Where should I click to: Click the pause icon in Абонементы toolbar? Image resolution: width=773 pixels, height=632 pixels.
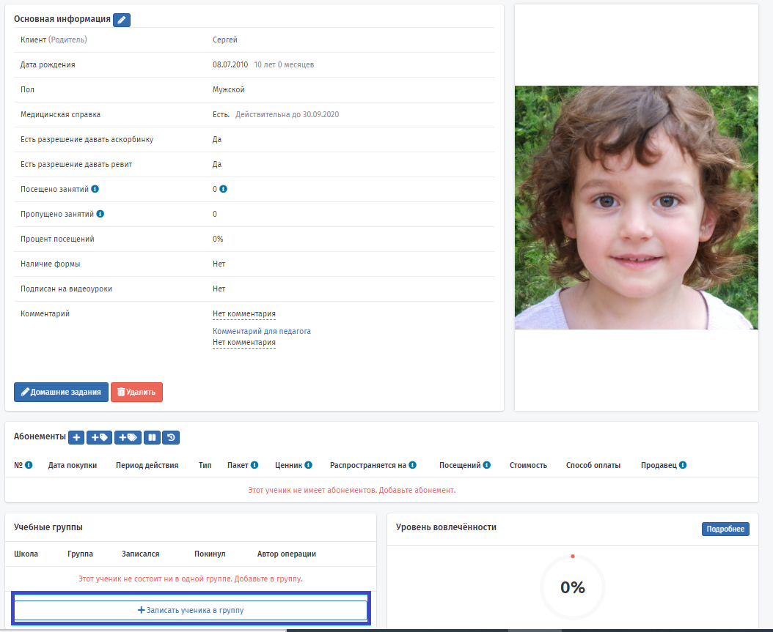point(152,437)
